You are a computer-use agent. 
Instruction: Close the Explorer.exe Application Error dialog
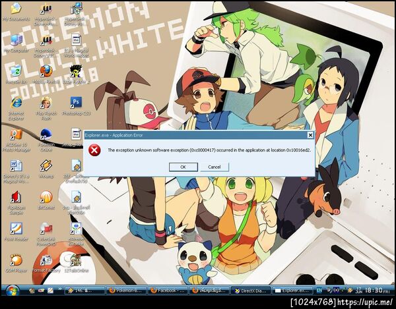coord(310,135)
